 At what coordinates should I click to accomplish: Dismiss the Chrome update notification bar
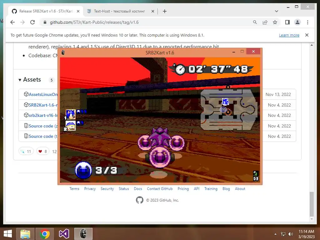click(307, 35)
